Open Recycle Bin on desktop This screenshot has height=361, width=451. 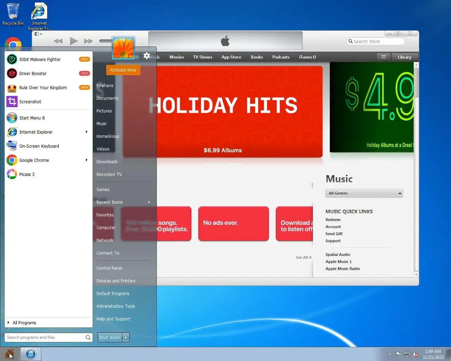(13, 14)
